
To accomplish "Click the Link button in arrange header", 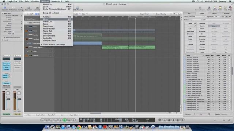I will (32, 14).
